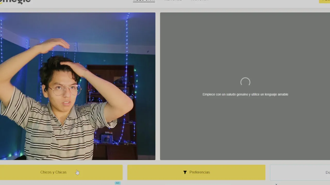Click the 'Empiece con un saludo genuino' message
The width and height of the screenshot is (330, 185).
(245, 94)
